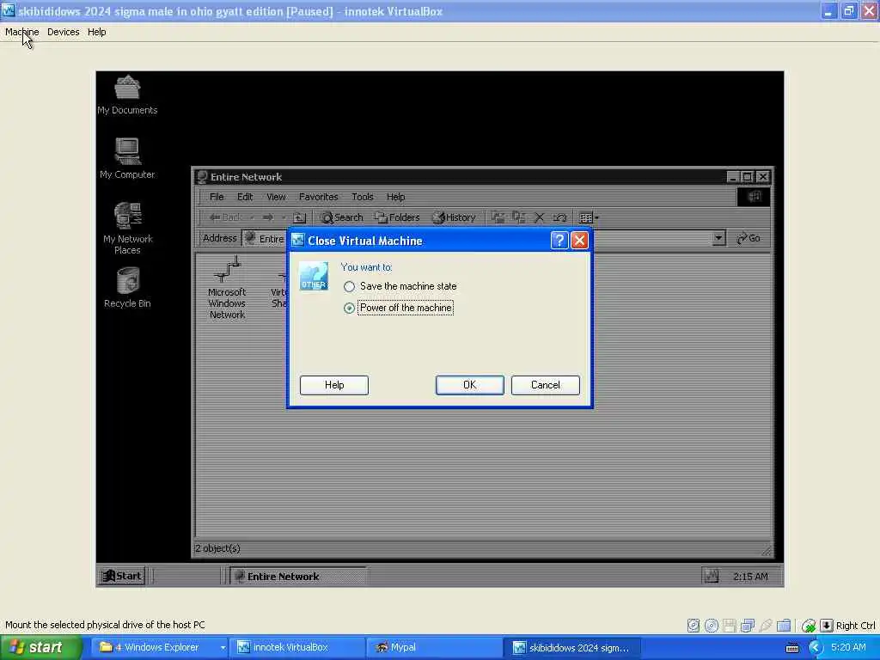
Task: Click the Right Ctrl host key label
Action: tap(855, 626)
